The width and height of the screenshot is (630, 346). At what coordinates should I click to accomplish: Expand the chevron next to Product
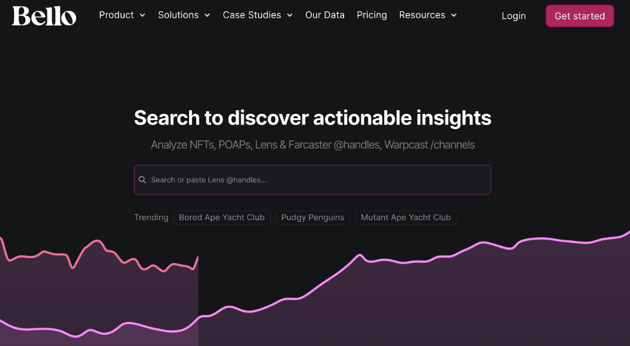pyautogui.click(x=142, y=15)
